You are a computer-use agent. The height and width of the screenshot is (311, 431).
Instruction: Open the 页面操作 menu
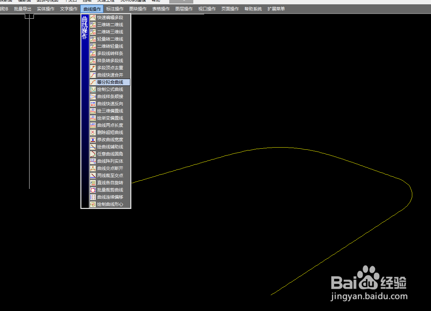click(230, 9)
